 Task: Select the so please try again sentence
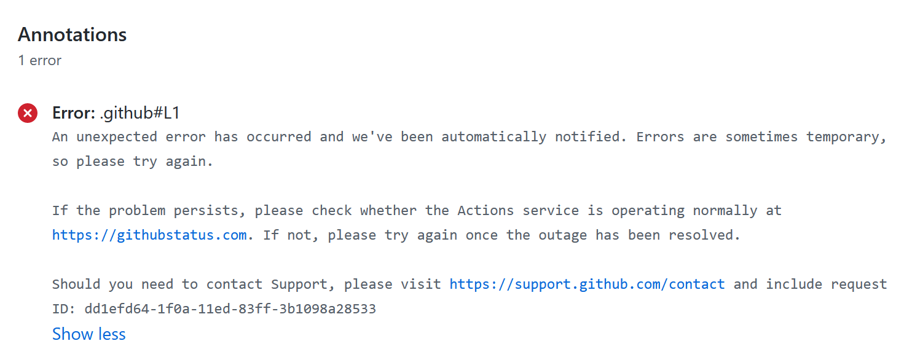coord(132,161)
